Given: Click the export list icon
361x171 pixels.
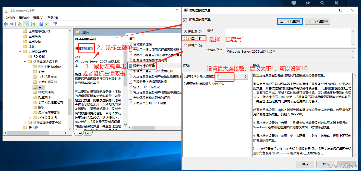Looking at the screenshot, I should [33, 24].
